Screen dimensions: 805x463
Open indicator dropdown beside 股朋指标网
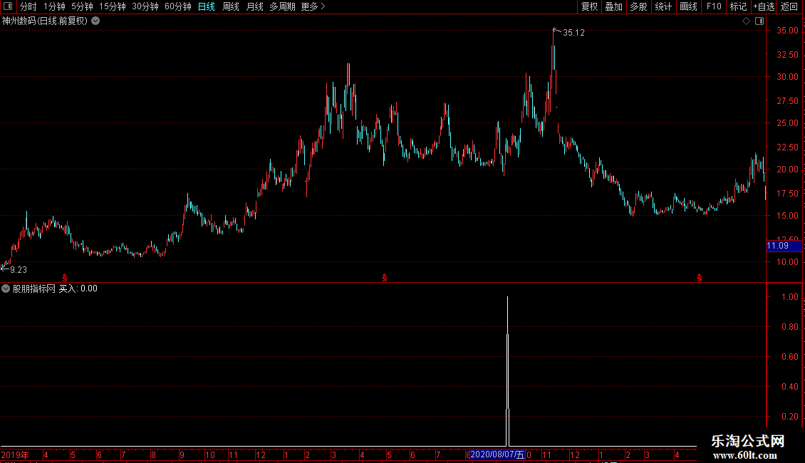tap(6, 288)
